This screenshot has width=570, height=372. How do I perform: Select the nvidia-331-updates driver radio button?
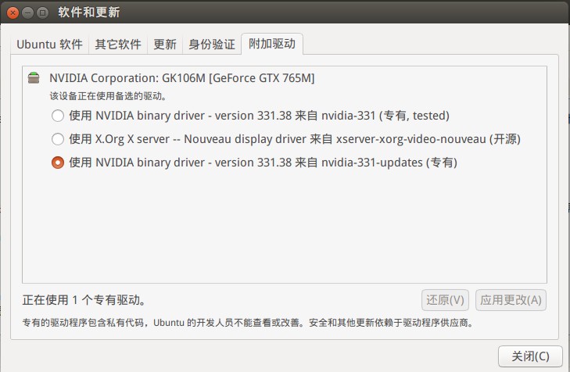point(58,163)
